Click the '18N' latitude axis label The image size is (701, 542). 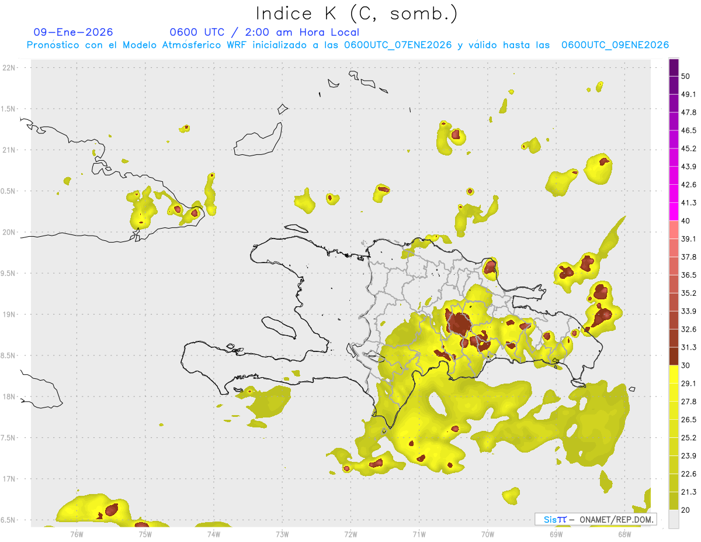coord(9,397)
